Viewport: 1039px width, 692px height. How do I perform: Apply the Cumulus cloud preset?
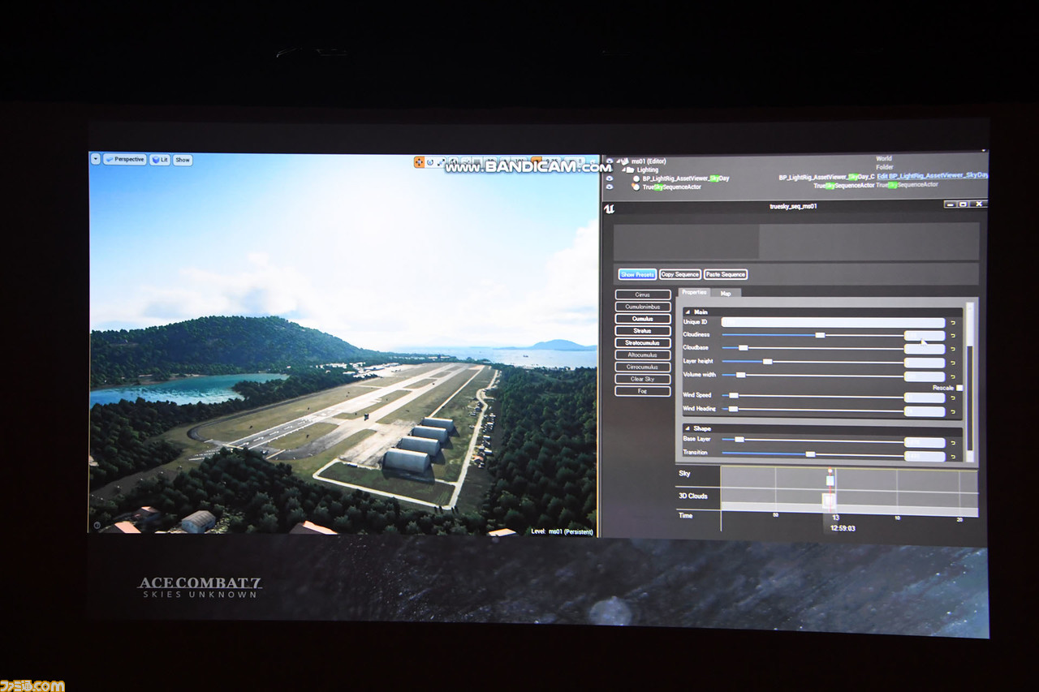click(643, 319)
